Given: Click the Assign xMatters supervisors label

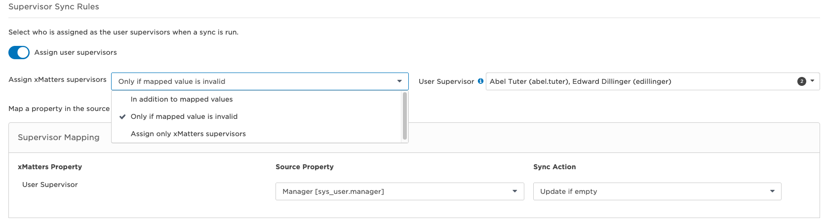Looking at the screenshot, I should [x=57, y=79].
